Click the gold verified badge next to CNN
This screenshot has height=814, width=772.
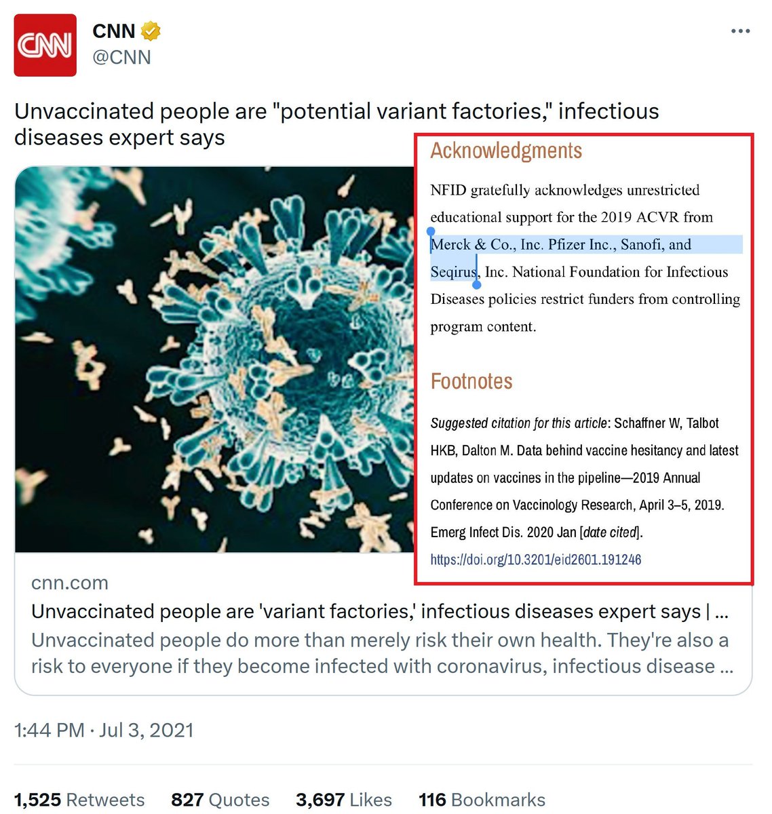pyautogui.click(x=151, y=31)
